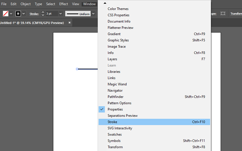The height and width of the screenshot is (151, 242).
Task: Open Separations Preview panel
Action: click(x=154, y=116)
